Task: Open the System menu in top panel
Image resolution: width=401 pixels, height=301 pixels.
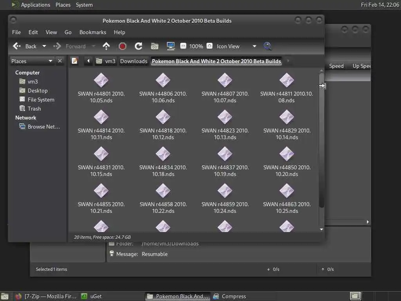Action: 84,5
